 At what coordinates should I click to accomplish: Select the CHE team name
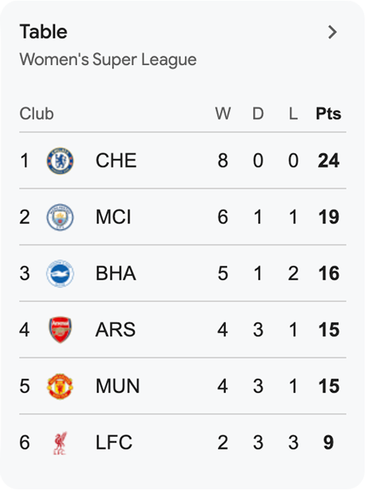pos(116,161)
